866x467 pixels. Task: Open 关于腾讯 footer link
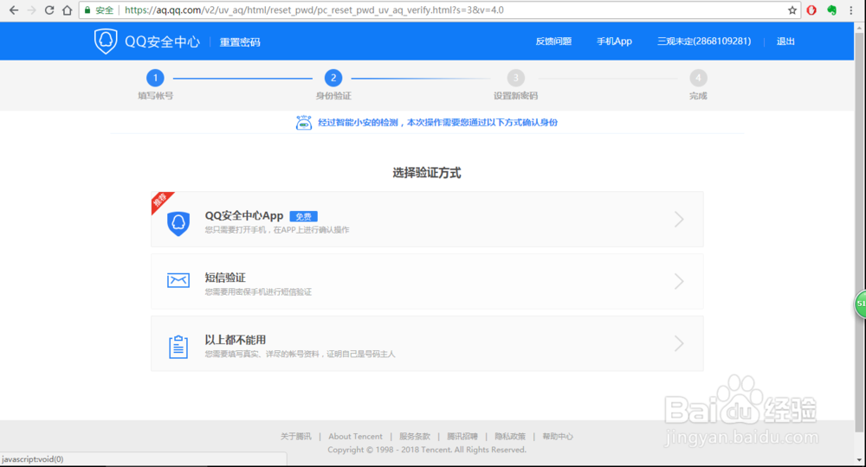tap(295, 436)
